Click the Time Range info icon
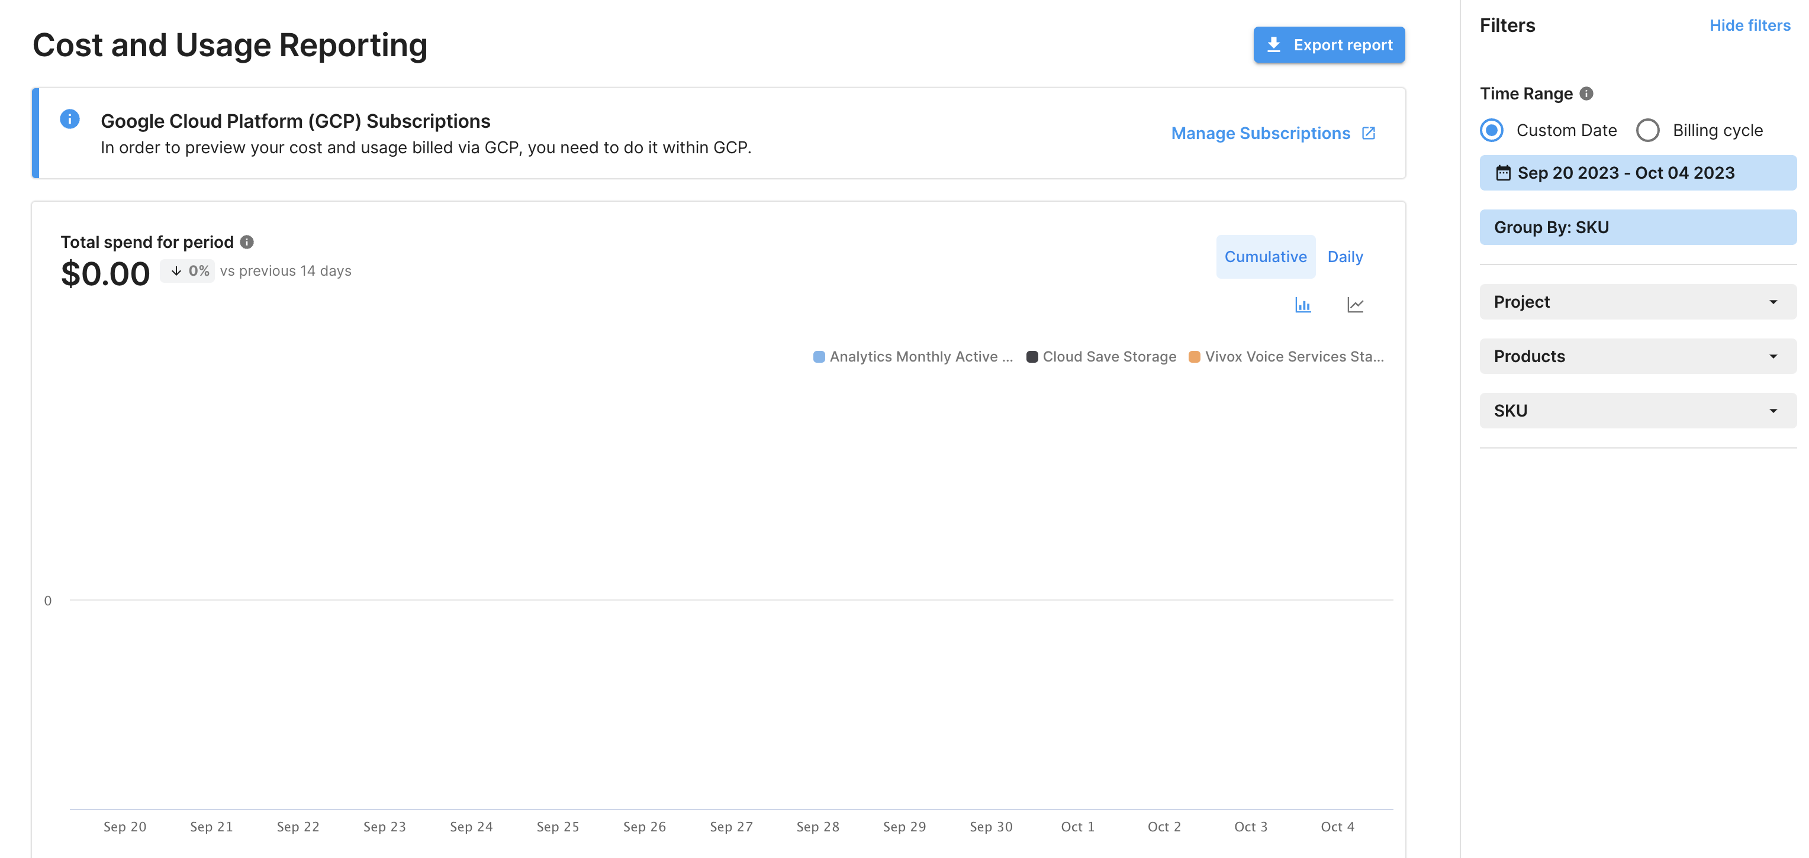The height and width of the screenshot is (858, 1809). tap(1586, 93)
